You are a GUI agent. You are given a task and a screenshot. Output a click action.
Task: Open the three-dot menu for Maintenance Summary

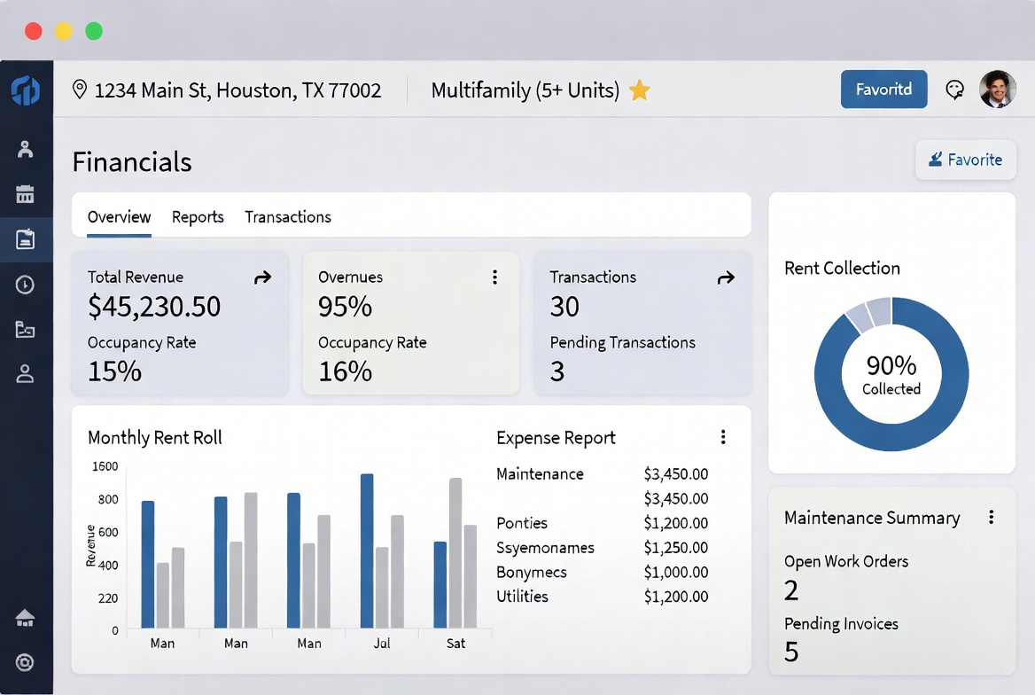[991, 518]
